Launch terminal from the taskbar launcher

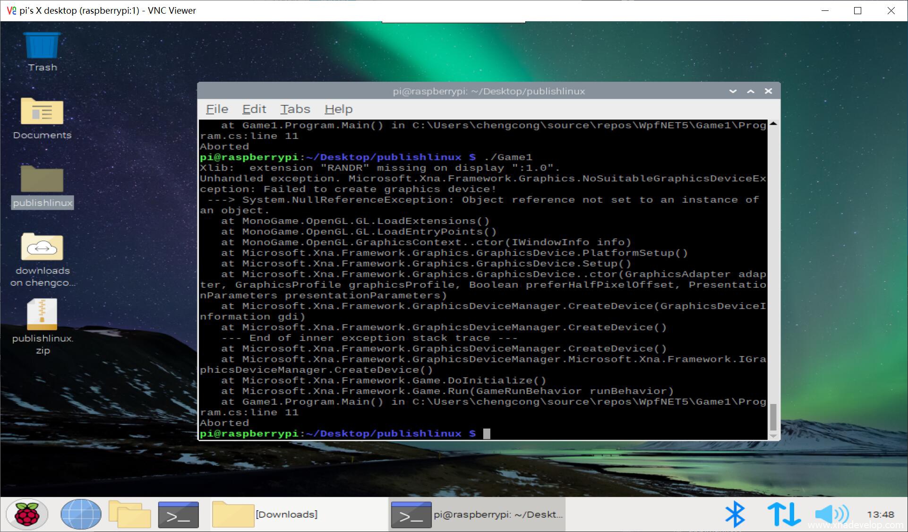(178, 515)
